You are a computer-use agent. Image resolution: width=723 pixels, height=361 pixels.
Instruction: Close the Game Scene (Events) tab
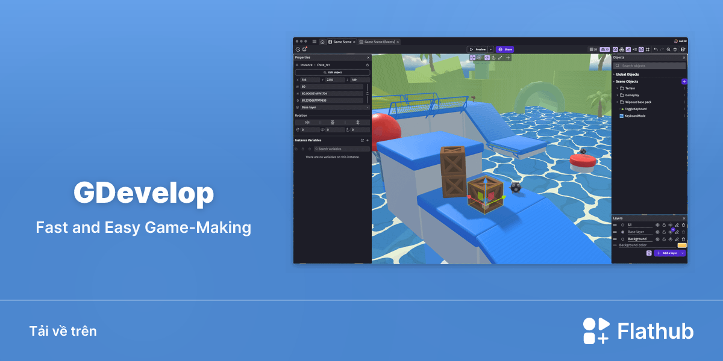pyautogui.click(x=398, y=42)
